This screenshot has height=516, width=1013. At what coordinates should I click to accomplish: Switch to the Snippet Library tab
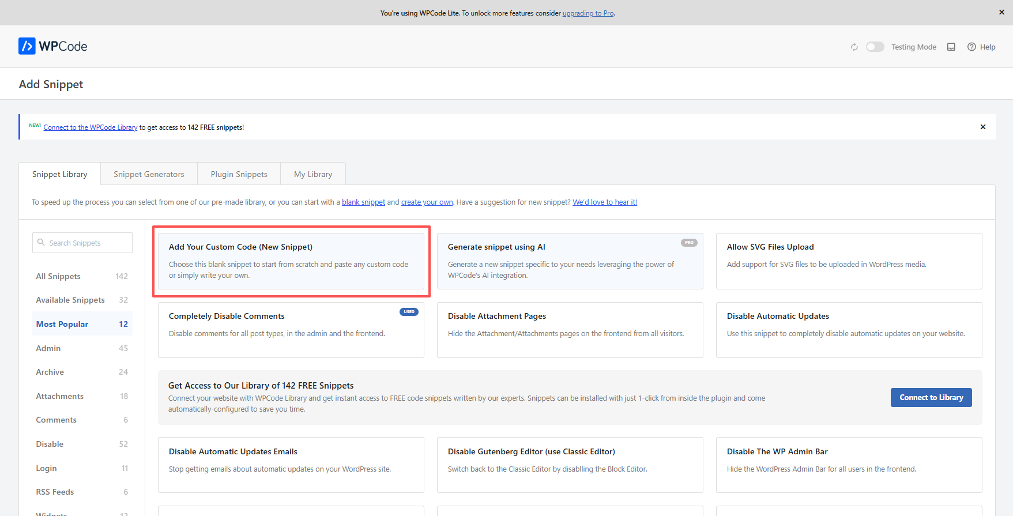click(x=60, y=174)
